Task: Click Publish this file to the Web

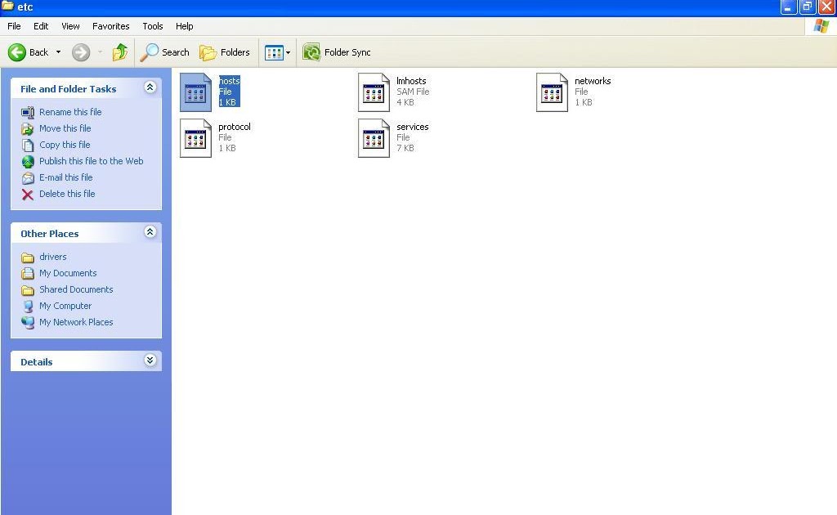Action: (x=92, y=161)
